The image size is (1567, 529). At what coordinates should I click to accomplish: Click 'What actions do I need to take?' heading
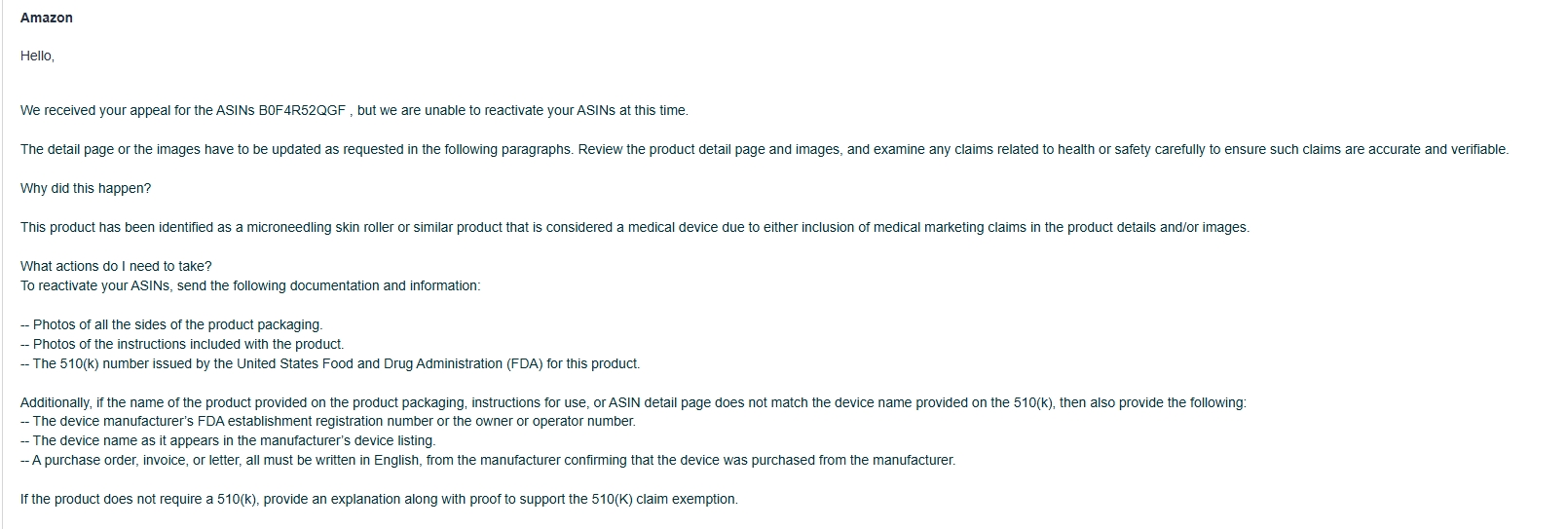(x=116, y=266)
